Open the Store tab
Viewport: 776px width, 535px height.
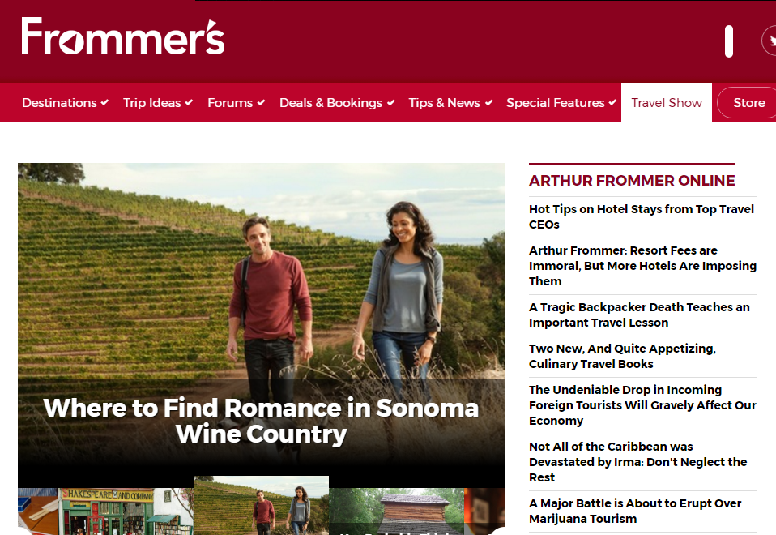click(x=747, y=102)
